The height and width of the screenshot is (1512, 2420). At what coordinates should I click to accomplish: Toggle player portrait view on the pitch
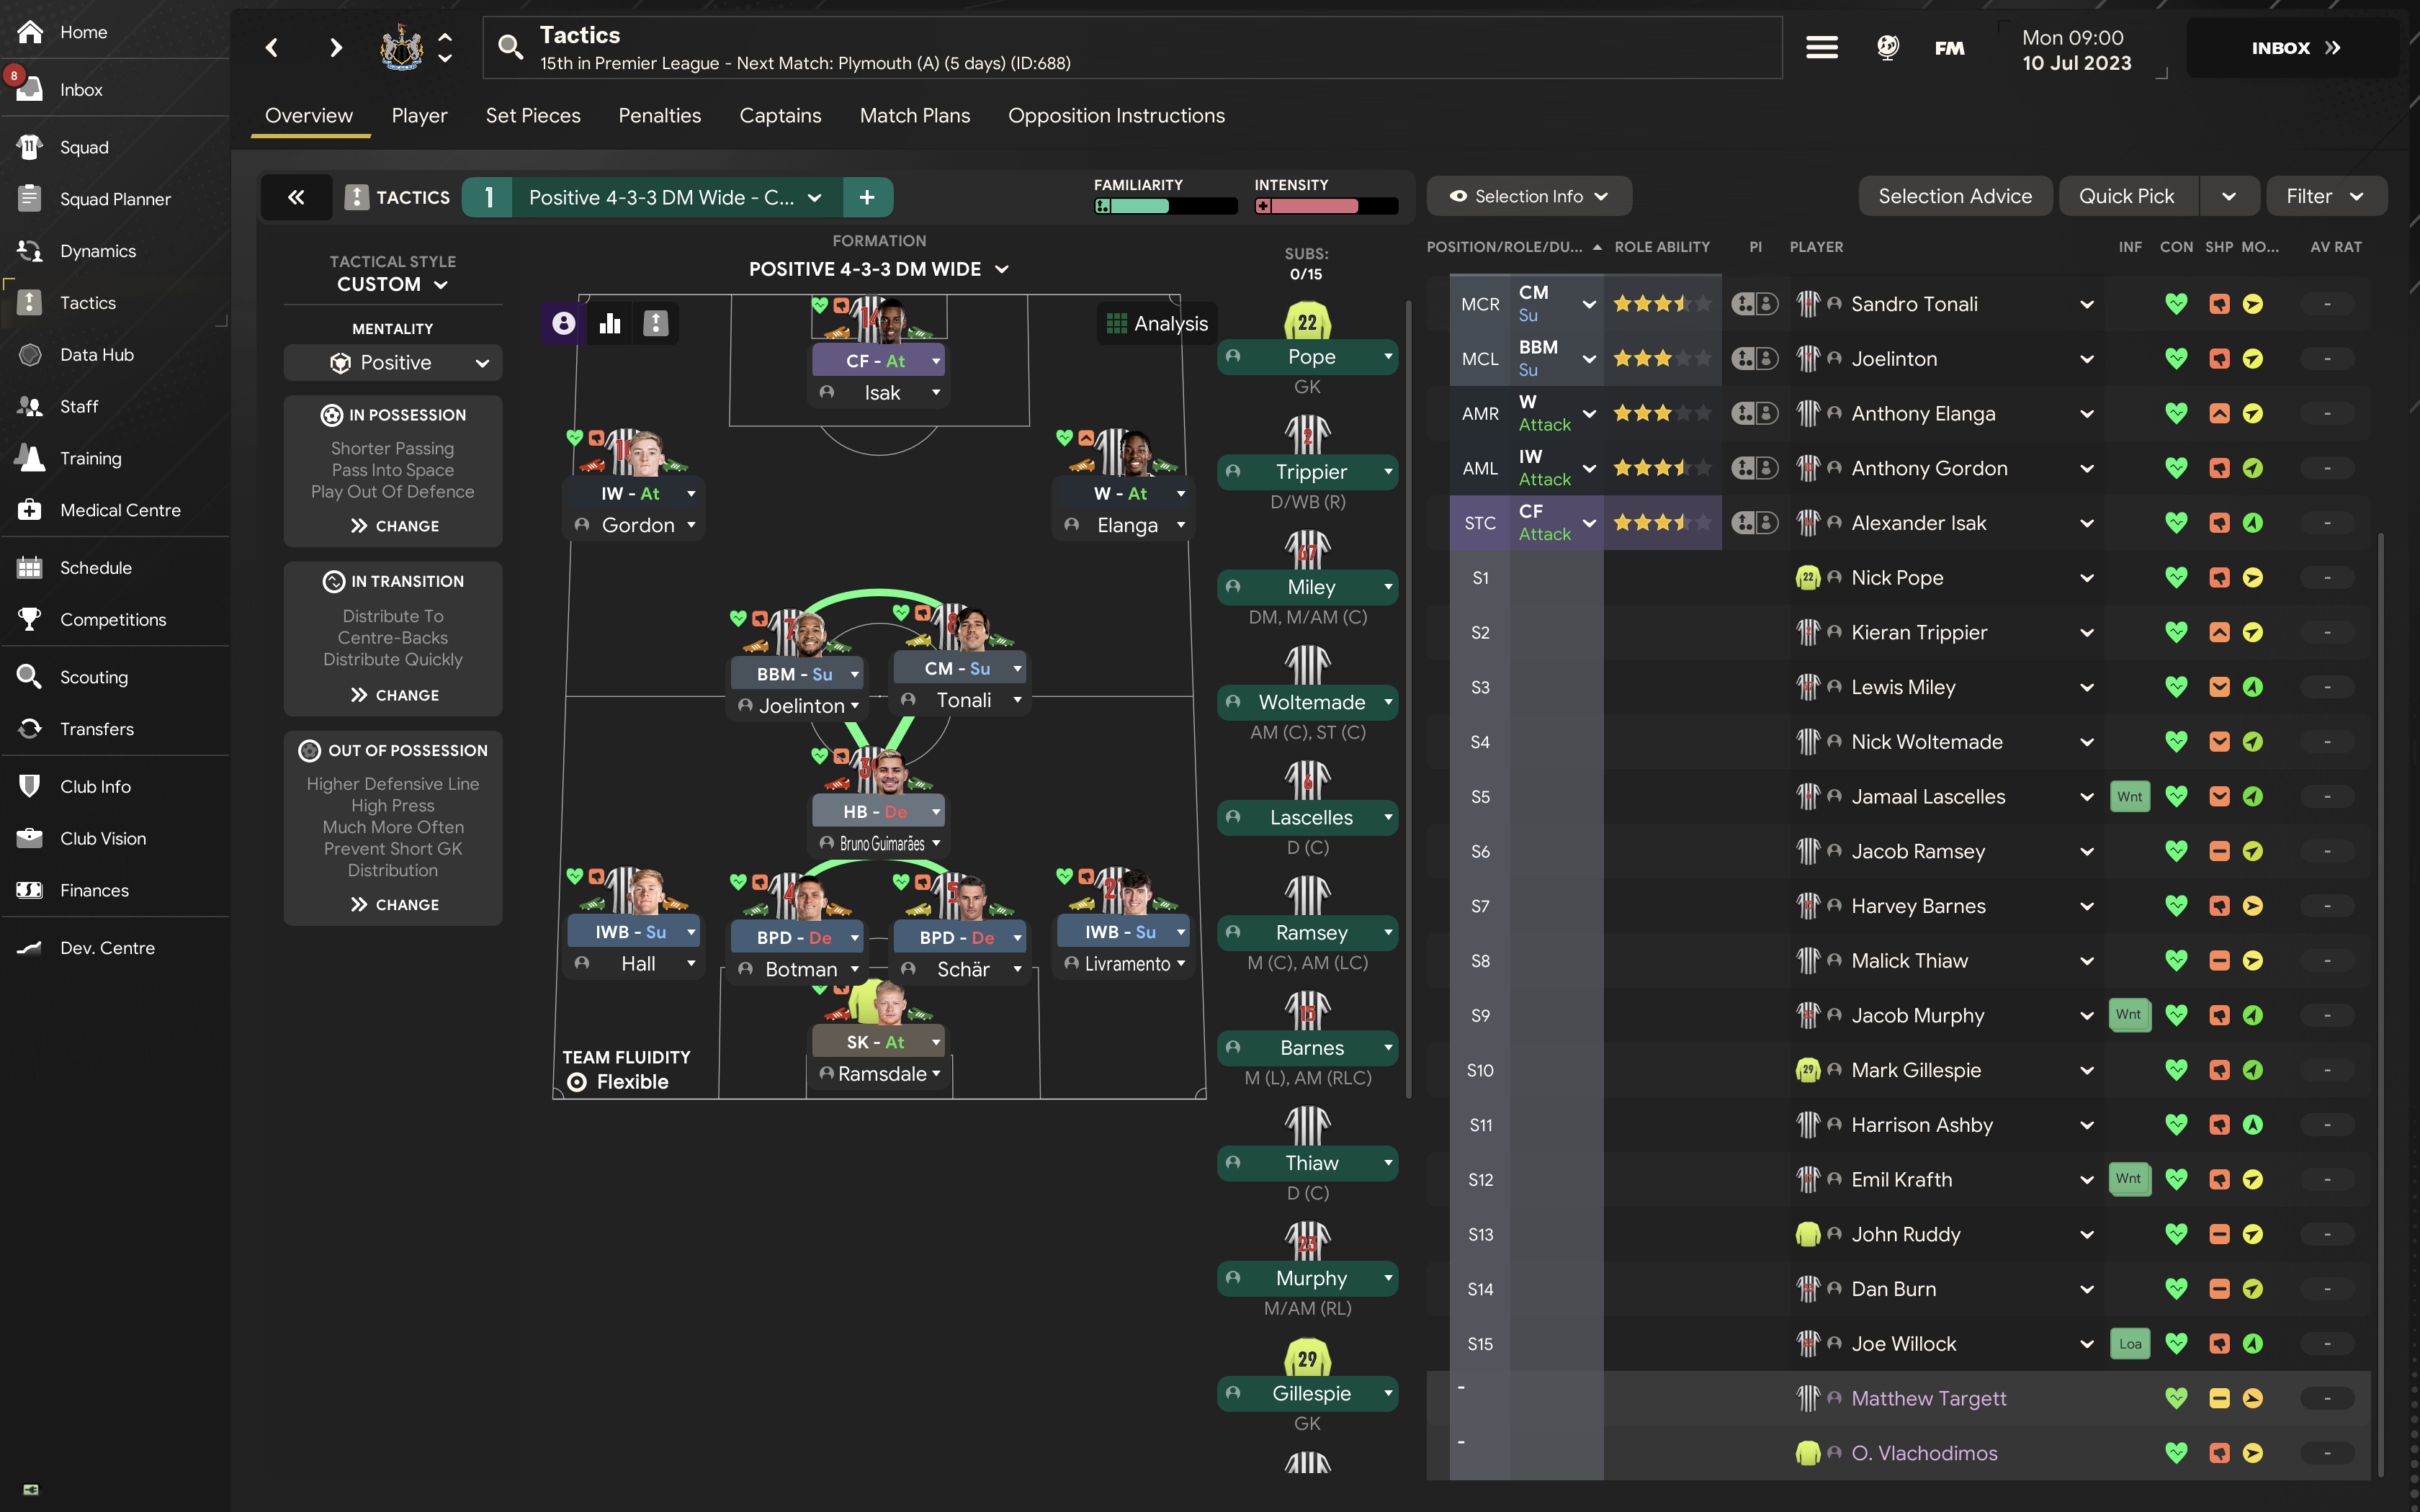563,323
